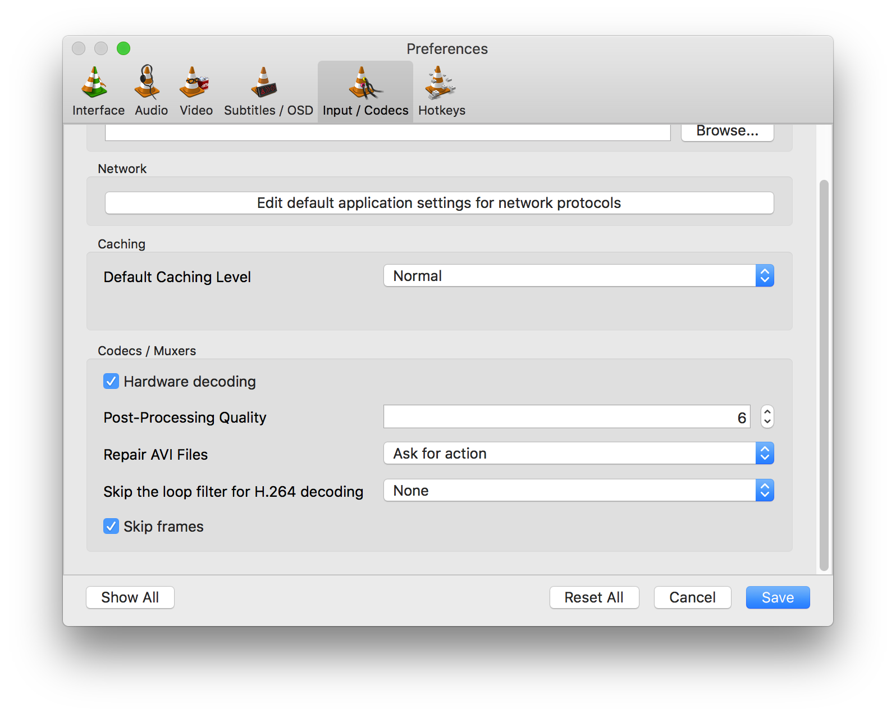
Task: Click the file path text field beside Browse
Action: [x=388, y=132]
